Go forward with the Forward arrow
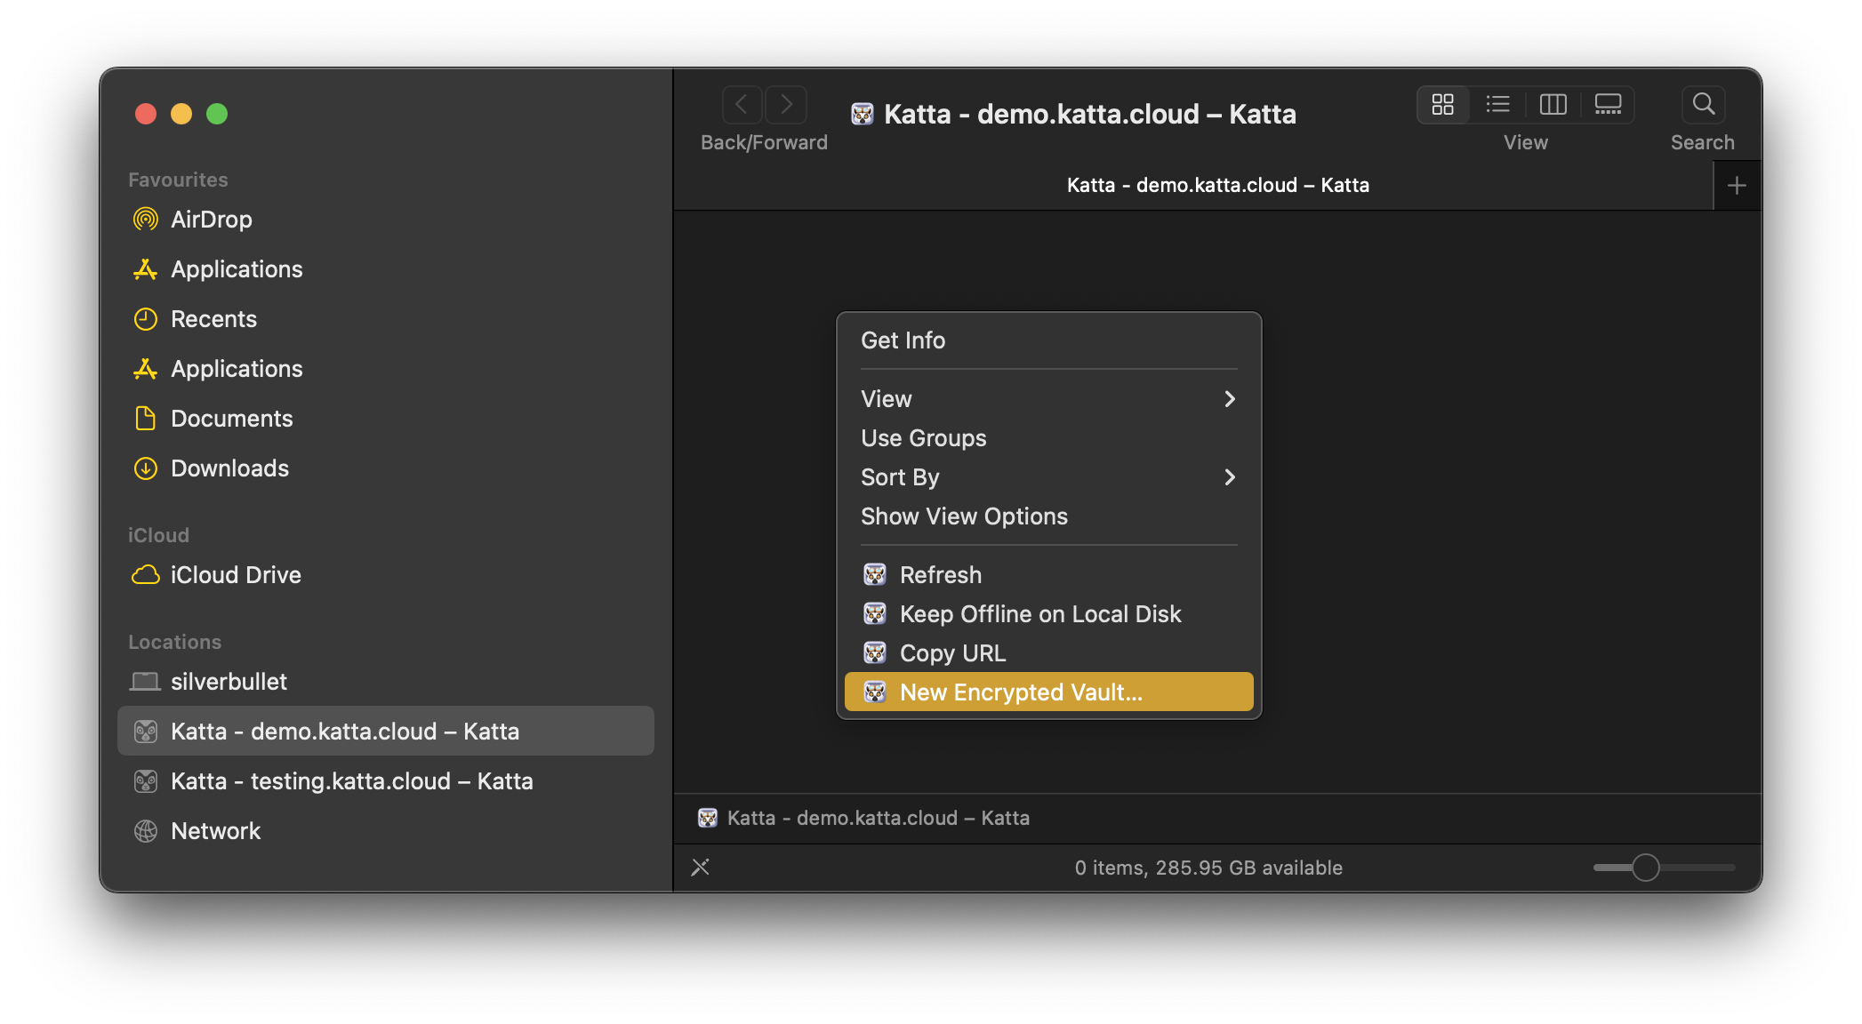This screenshot has height=1024, width=1862. click(786, 105)
